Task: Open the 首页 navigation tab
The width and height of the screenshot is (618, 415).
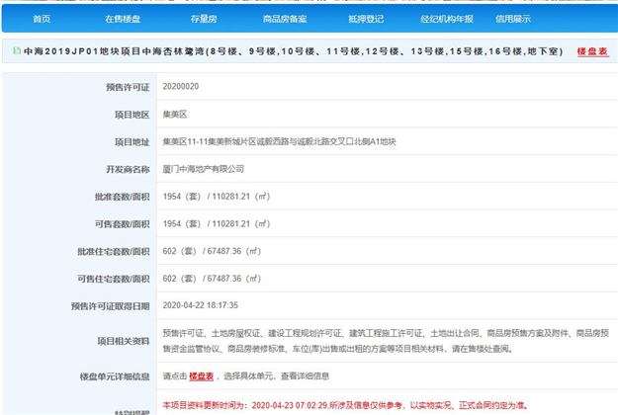Action: 42,19
